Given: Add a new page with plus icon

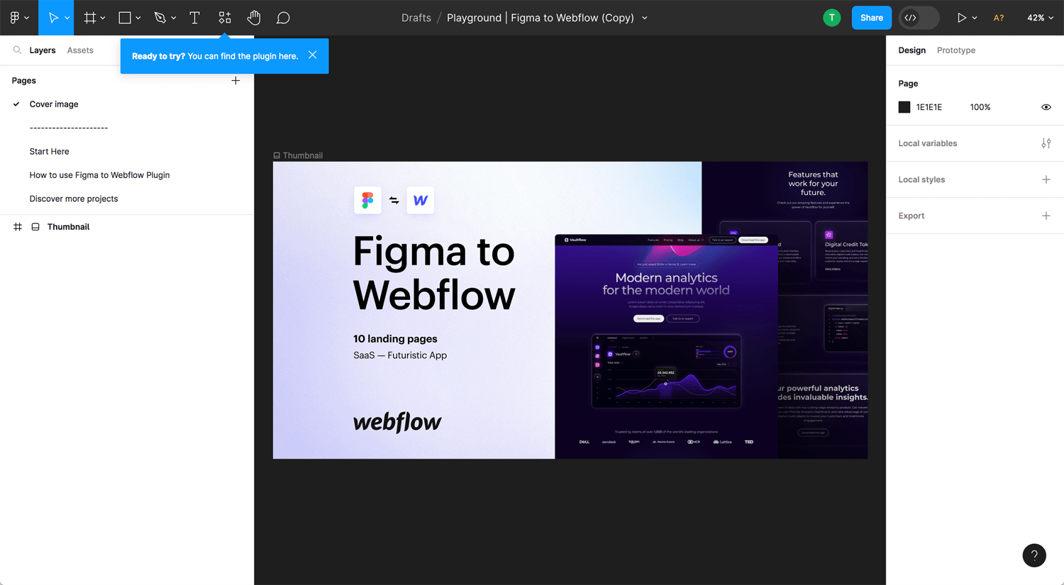Looking at the screenshot, I should point(235,81).
